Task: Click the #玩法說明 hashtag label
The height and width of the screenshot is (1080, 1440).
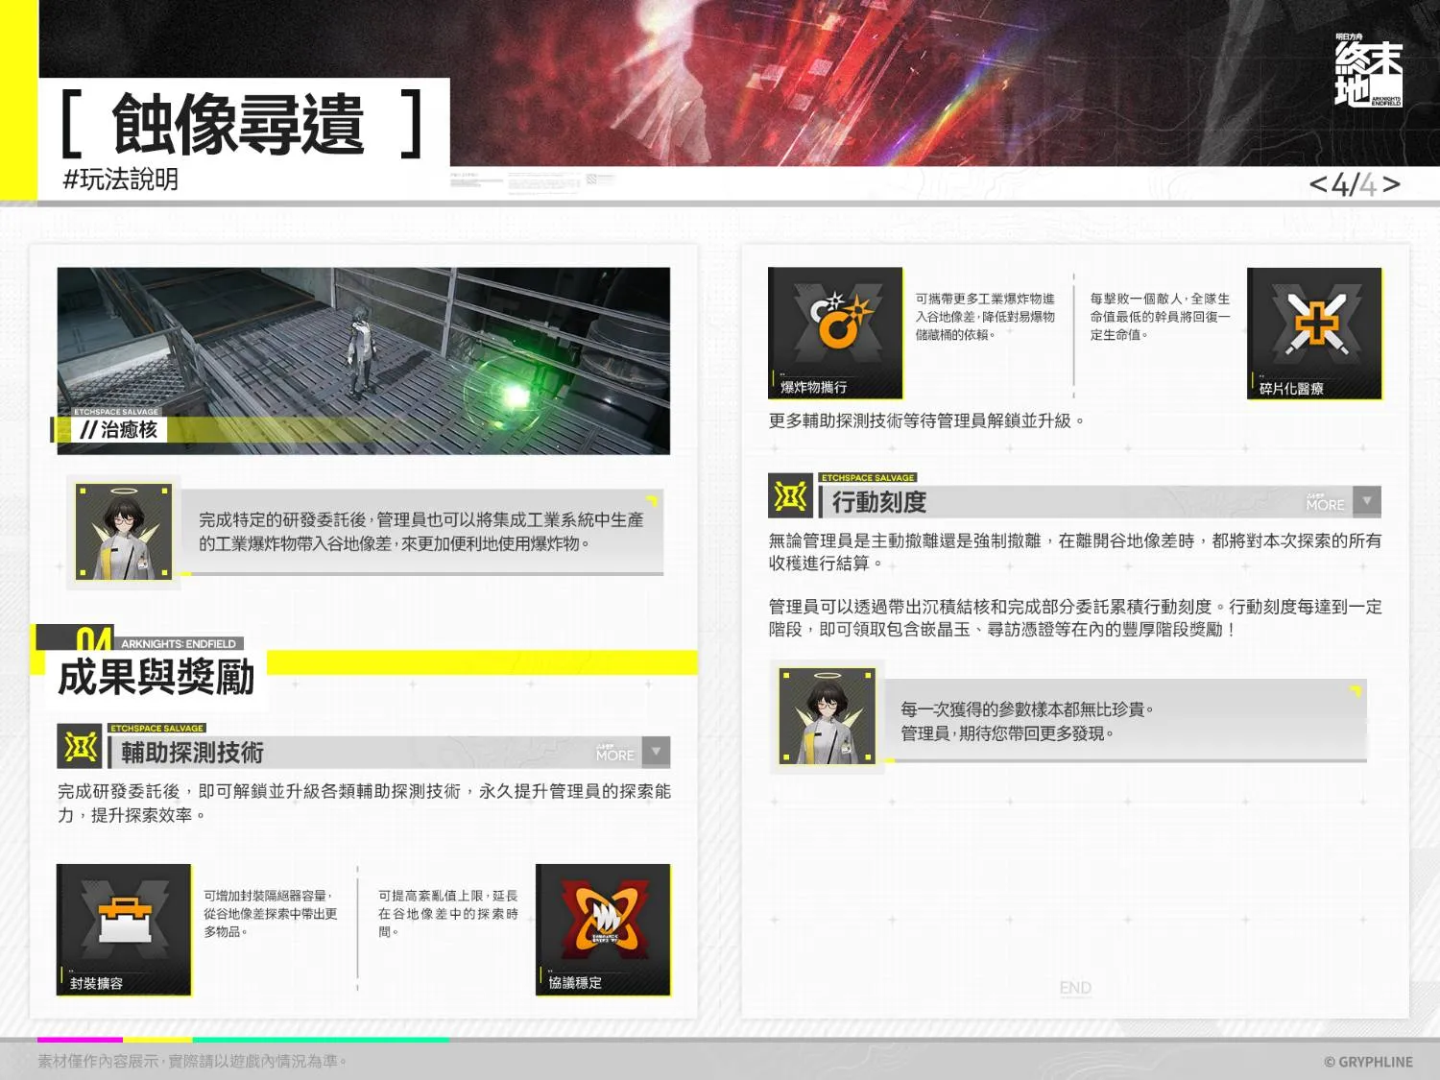Action: click(x=120, y=180)
